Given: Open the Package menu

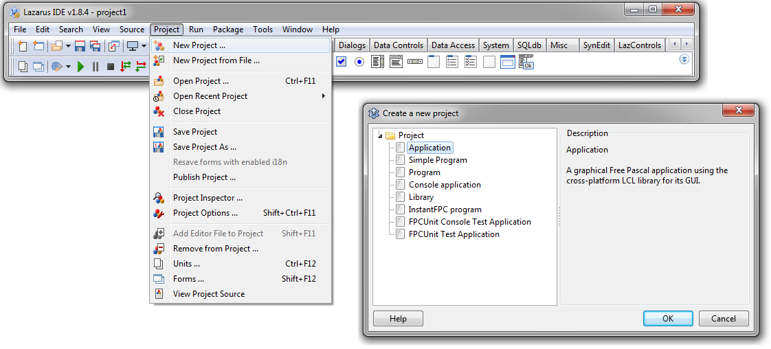Looking at the screenshot, I should click(x=228, y=30).
